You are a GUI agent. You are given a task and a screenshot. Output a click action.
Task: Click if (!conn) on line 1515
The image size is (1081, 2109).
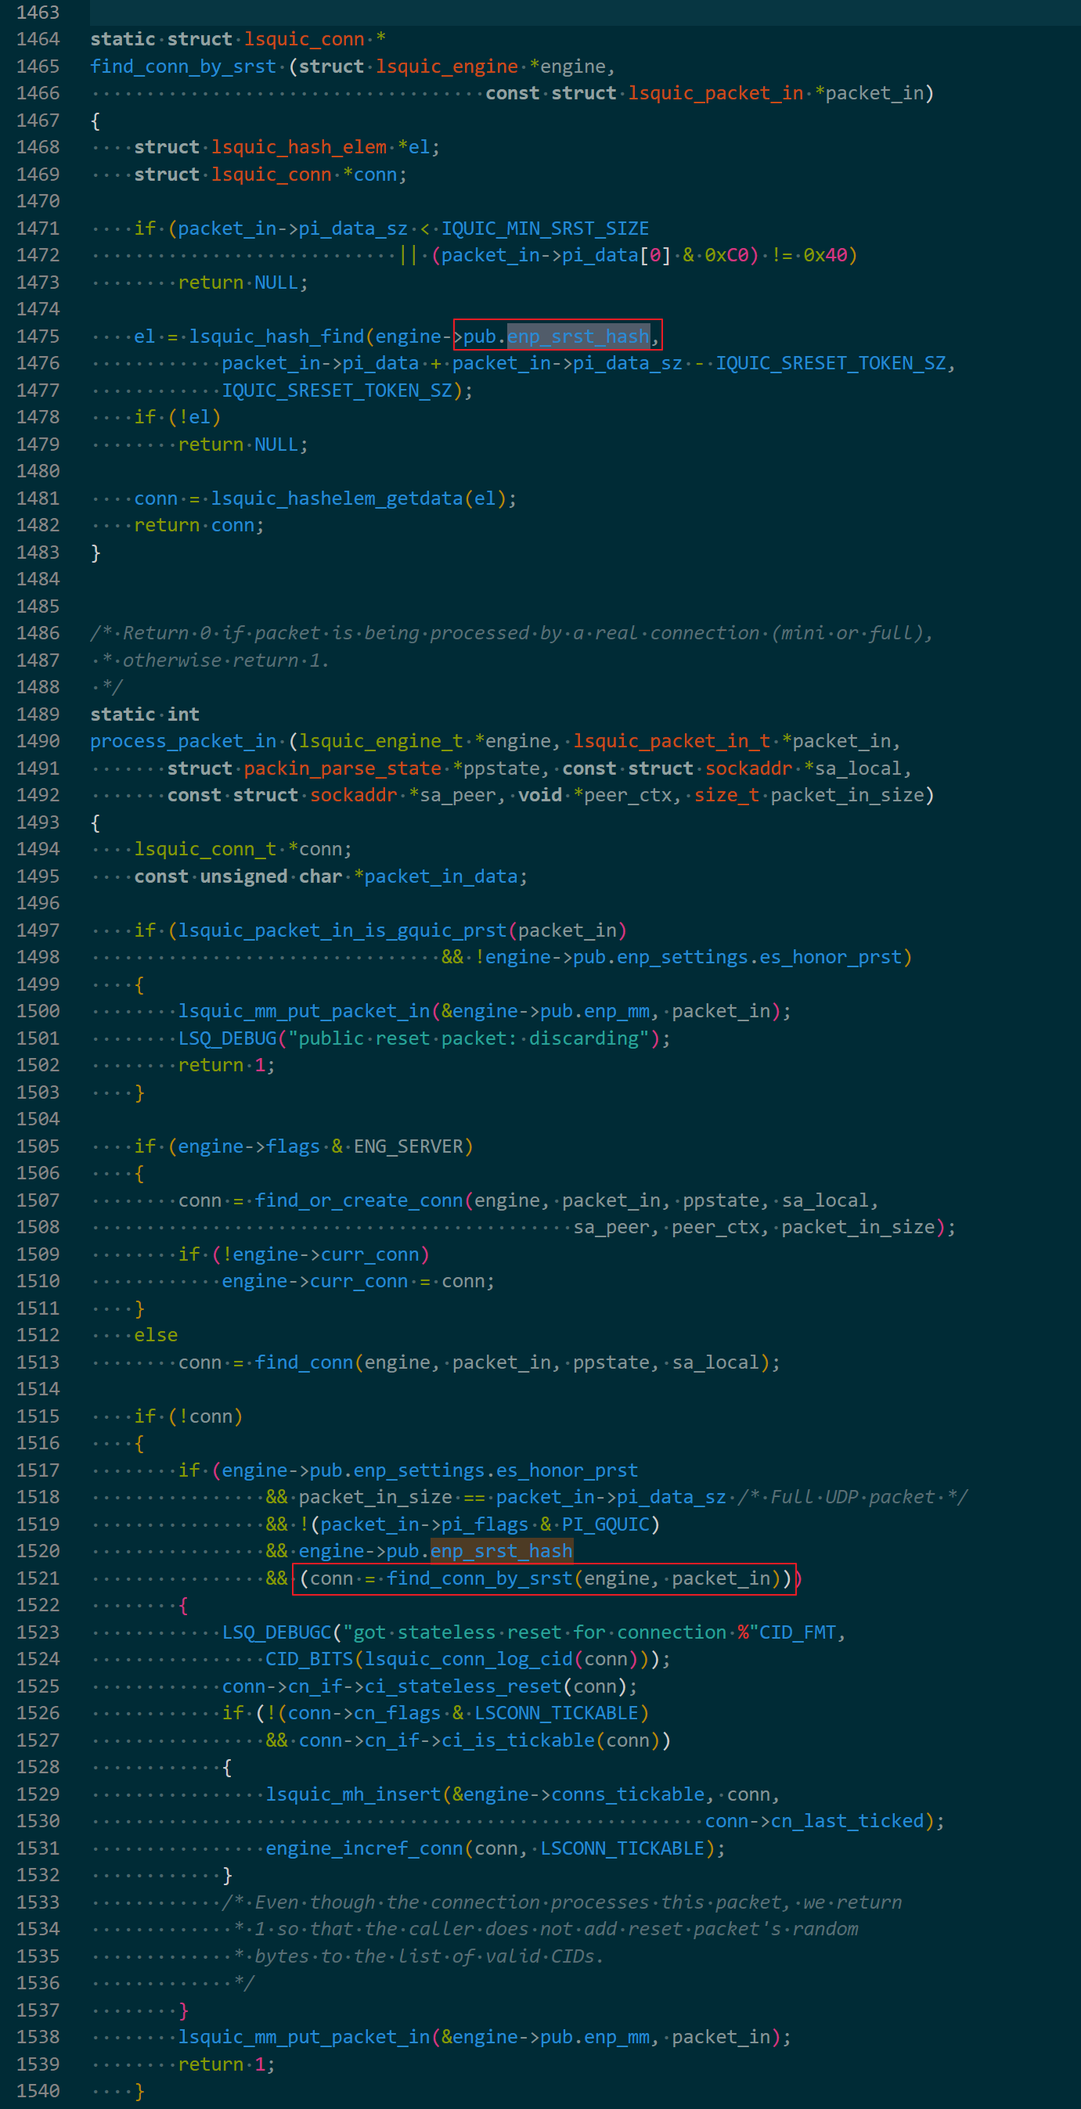189,1416
